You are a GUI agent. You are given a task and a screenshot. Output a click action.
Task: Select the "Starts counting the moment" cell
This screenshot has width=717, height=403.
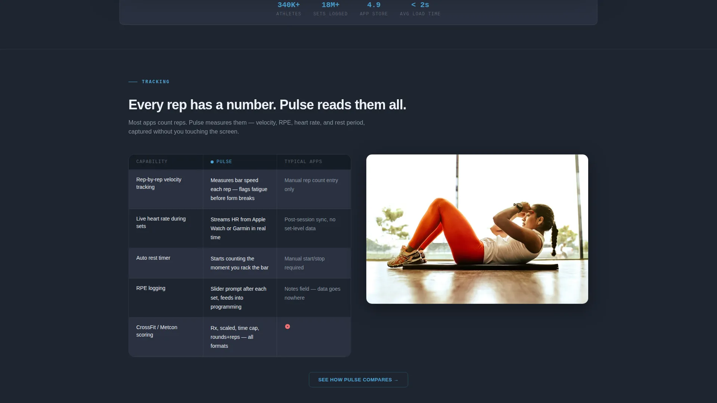click(240, 263)
